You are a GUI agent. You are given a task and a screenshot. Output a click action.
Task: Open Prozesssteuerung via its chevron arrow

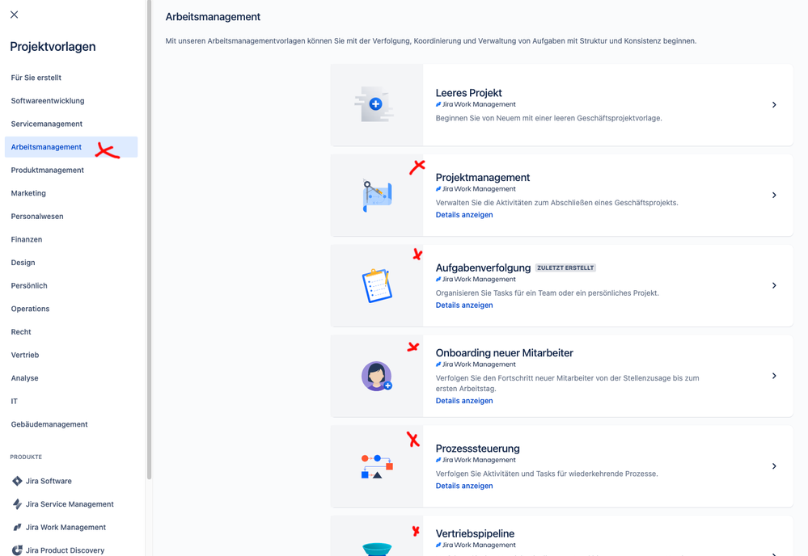click(x=774, y=466)
